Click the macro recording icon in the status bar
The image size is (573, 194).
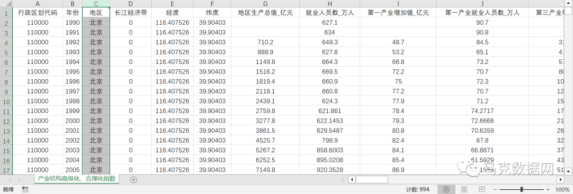coord(25,189)
